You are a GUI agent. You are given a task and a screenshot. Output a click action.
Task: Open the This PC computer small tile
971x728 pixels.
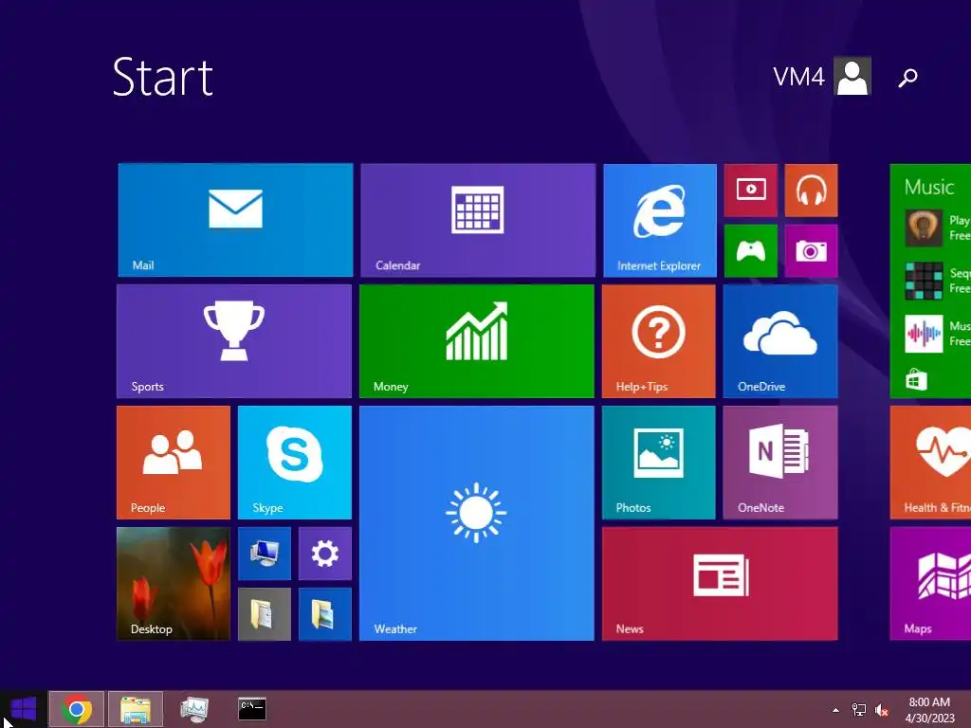[265, 554]
